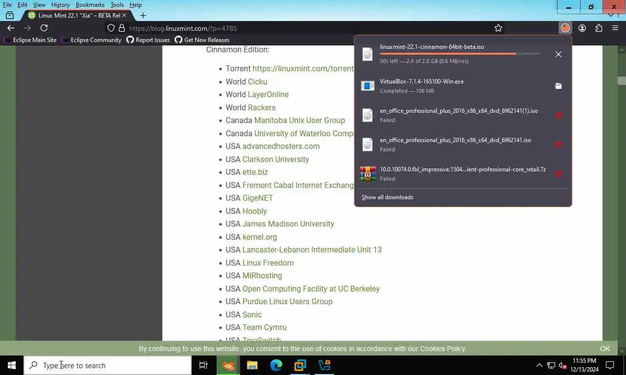
Task: Click the page vertical scrollbar thumb
Action: coord(622,81)
